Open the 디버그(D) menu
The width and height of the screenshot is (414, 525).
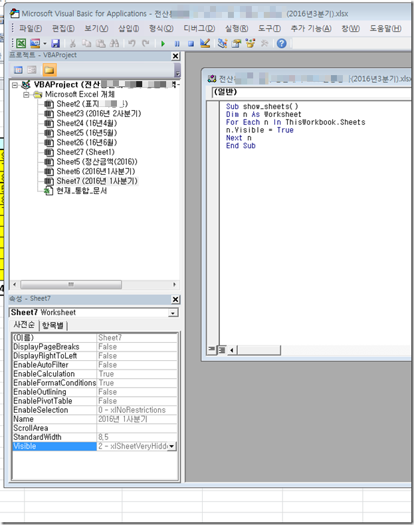(199, 29)
